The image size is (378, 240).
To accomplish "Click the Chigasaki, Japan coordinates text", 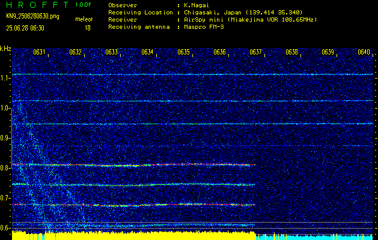I will [x=243, y=13].
